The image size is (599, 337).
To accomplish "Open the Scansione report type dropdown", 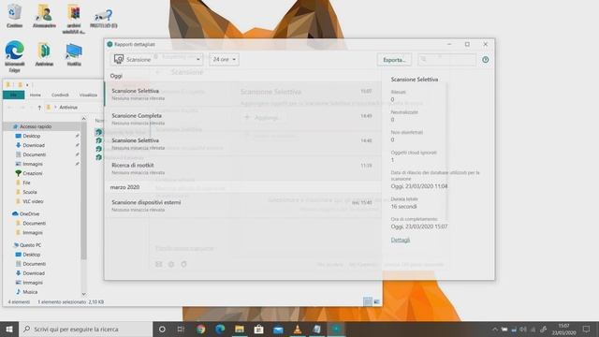I will point(156,60).
